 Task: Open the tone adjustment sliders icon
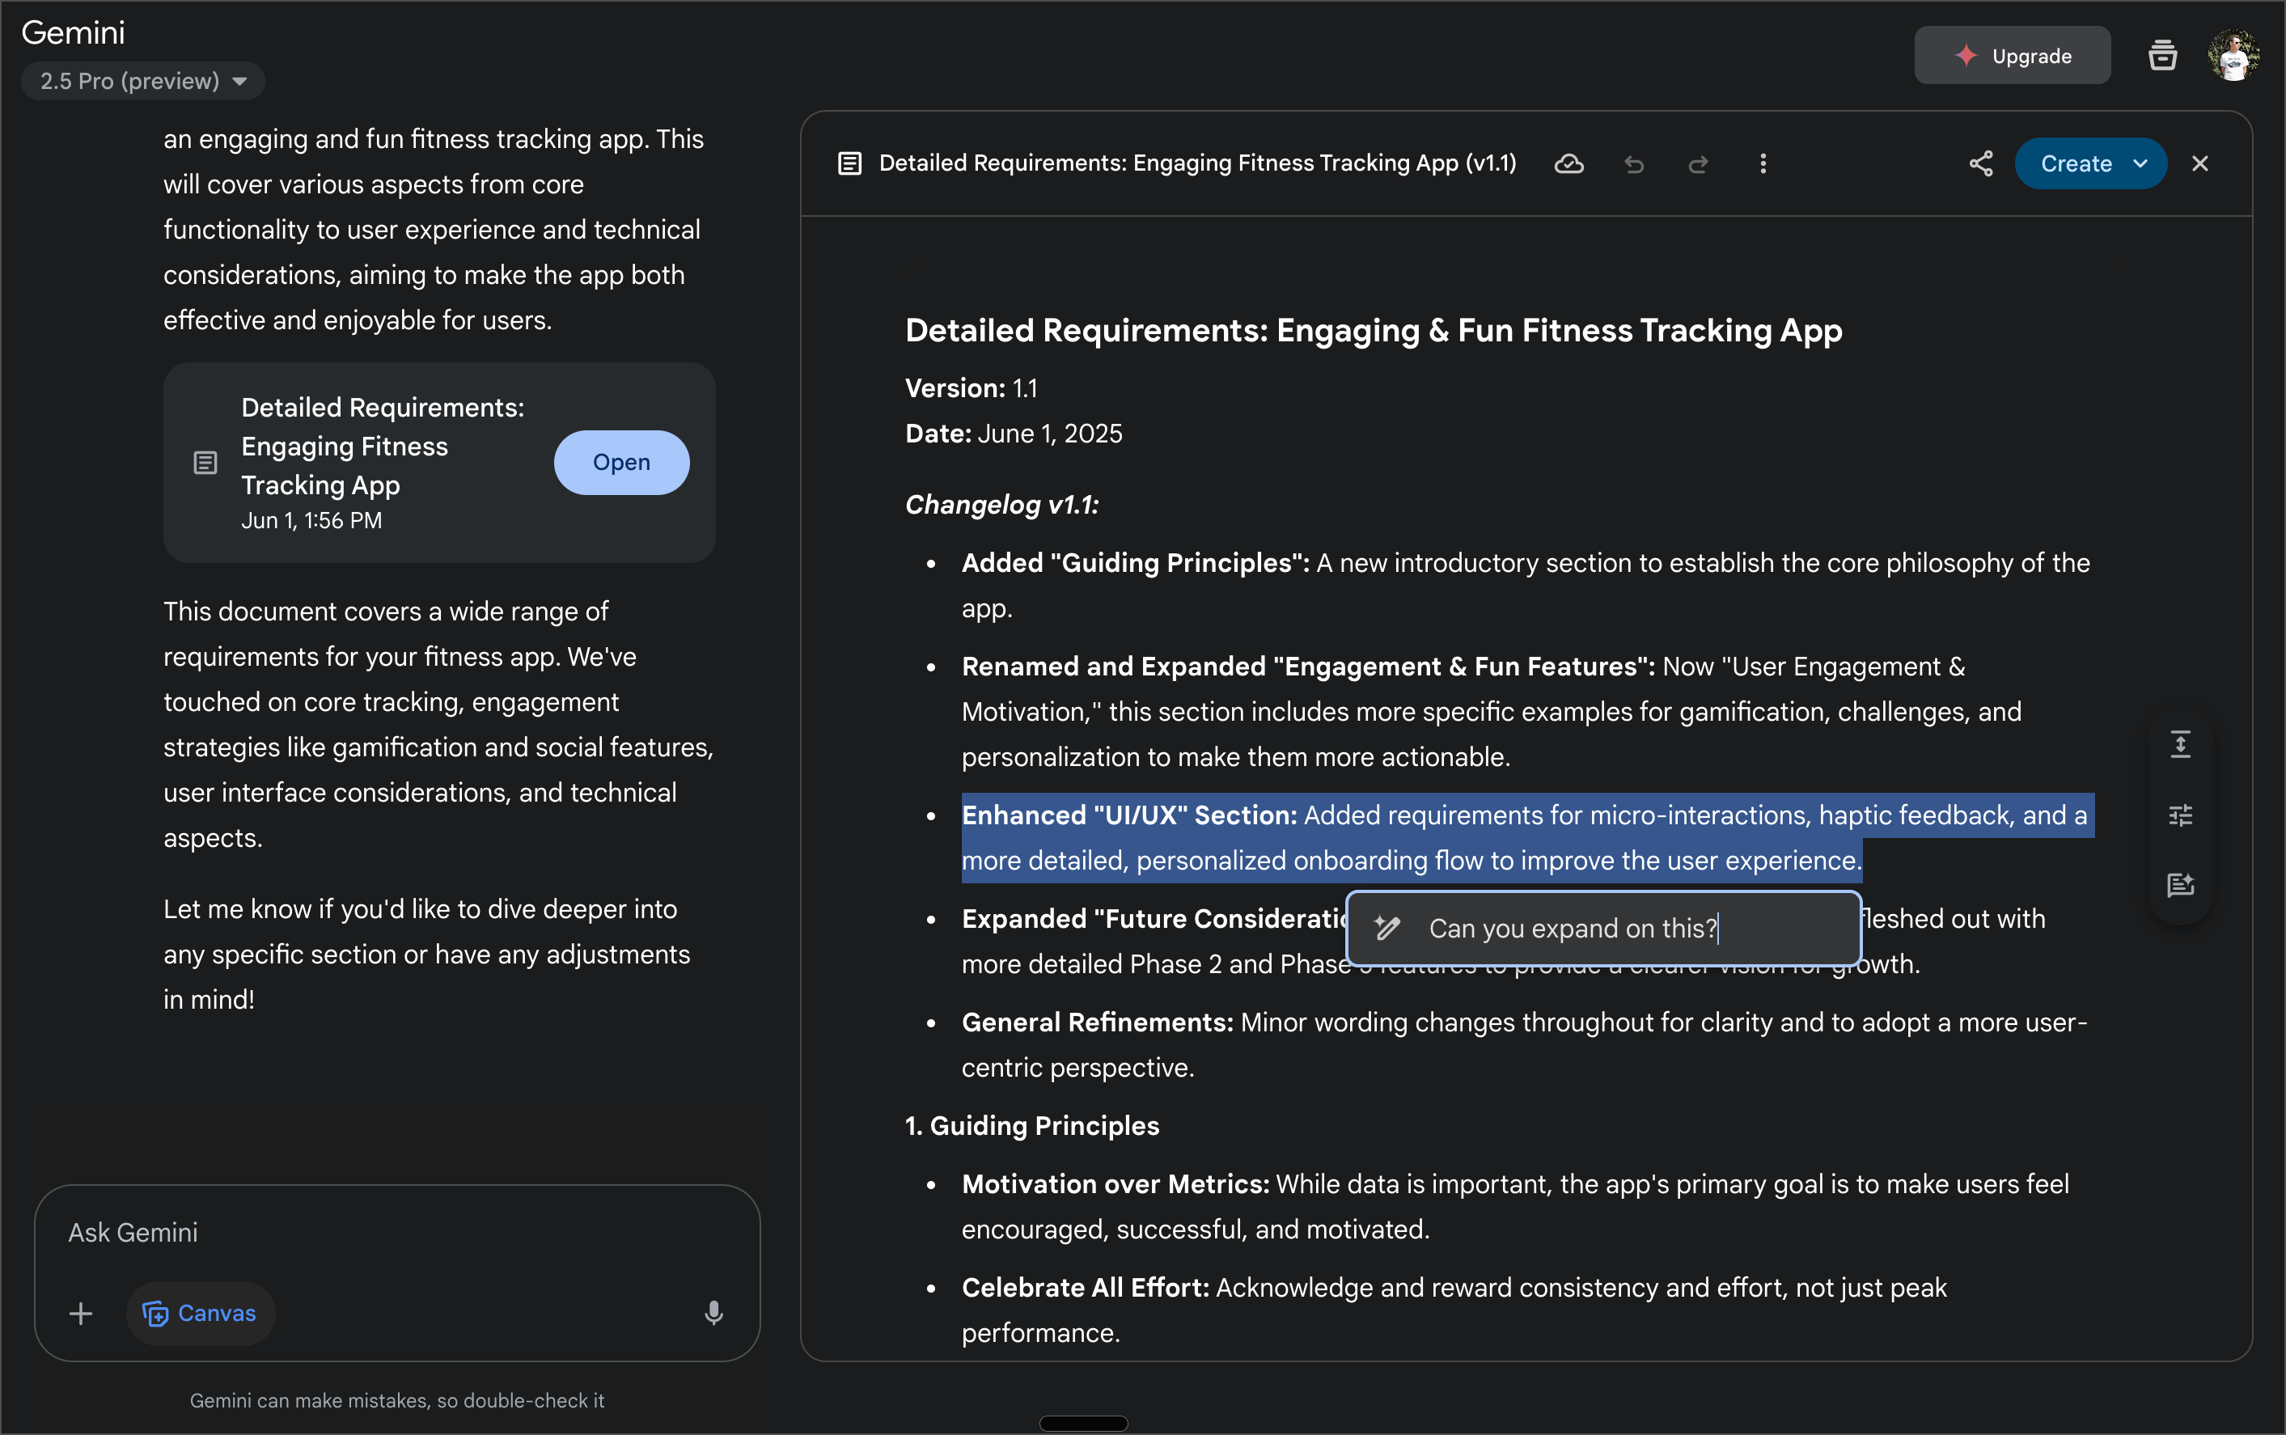point(2180,815)
